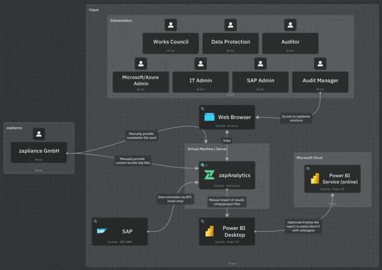Select the IT Admin actor node
382x270 pixels.
[x=201, y=82]
